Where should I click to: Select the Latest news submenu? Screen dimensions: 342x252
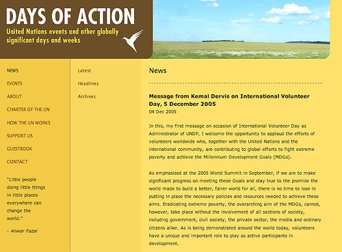(x=84, y=70)
